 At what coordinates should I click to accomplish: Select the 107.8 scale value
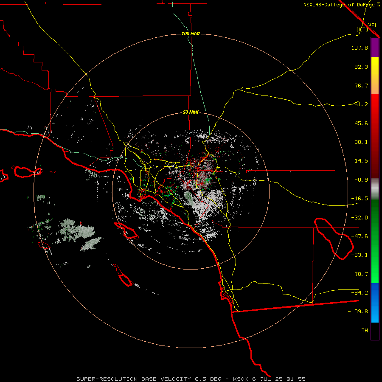point(360,48)
